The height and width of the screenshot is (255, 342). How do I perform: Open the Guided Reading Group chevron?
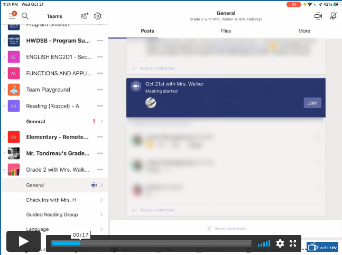point(101,214)
